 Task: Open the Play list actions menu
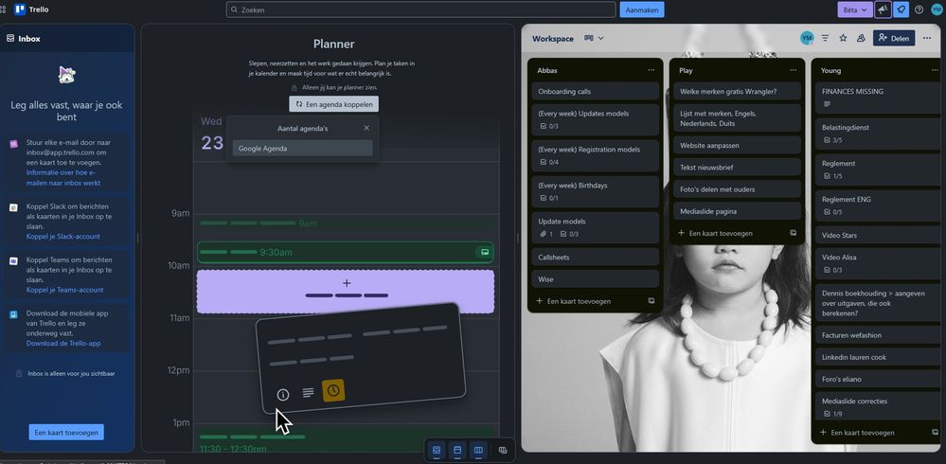(x=793, y=70)
